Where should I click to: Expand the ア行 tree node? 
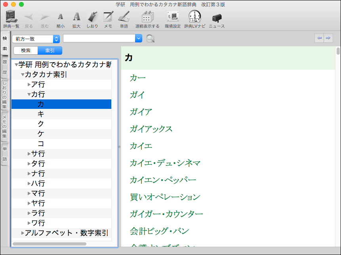point(29,85)
